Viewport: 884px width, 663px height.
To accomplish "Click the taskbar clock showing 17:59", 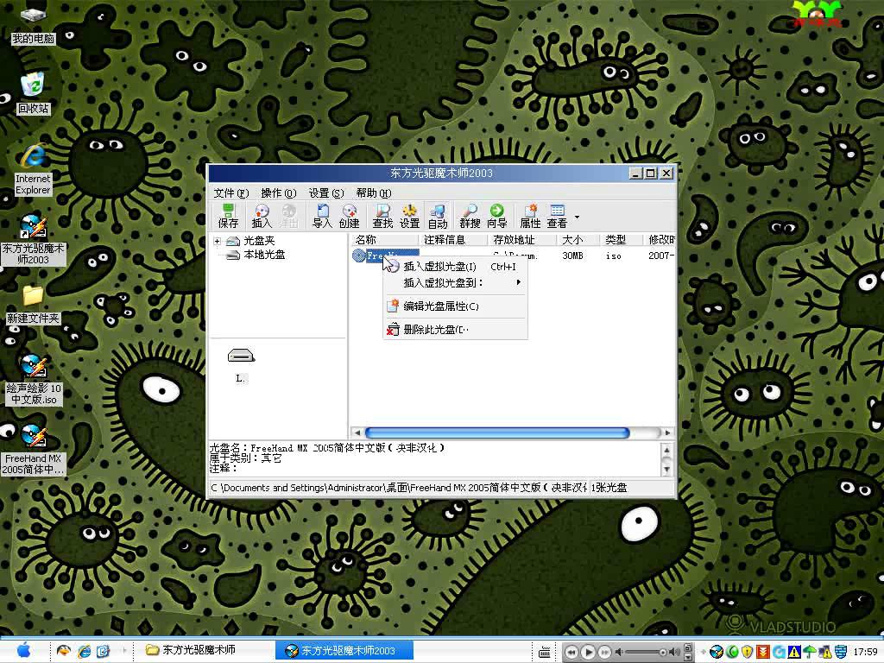I will pos(865,653).
